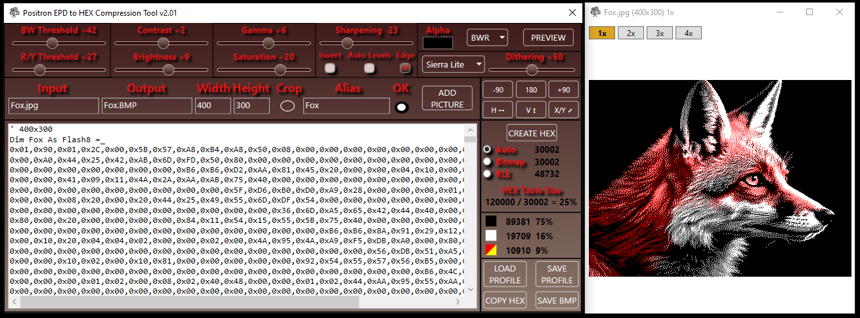The width and height of the screenshot is (860, 318).
Task: Click the Positron tool window title icon
Action: coord(15,12)
